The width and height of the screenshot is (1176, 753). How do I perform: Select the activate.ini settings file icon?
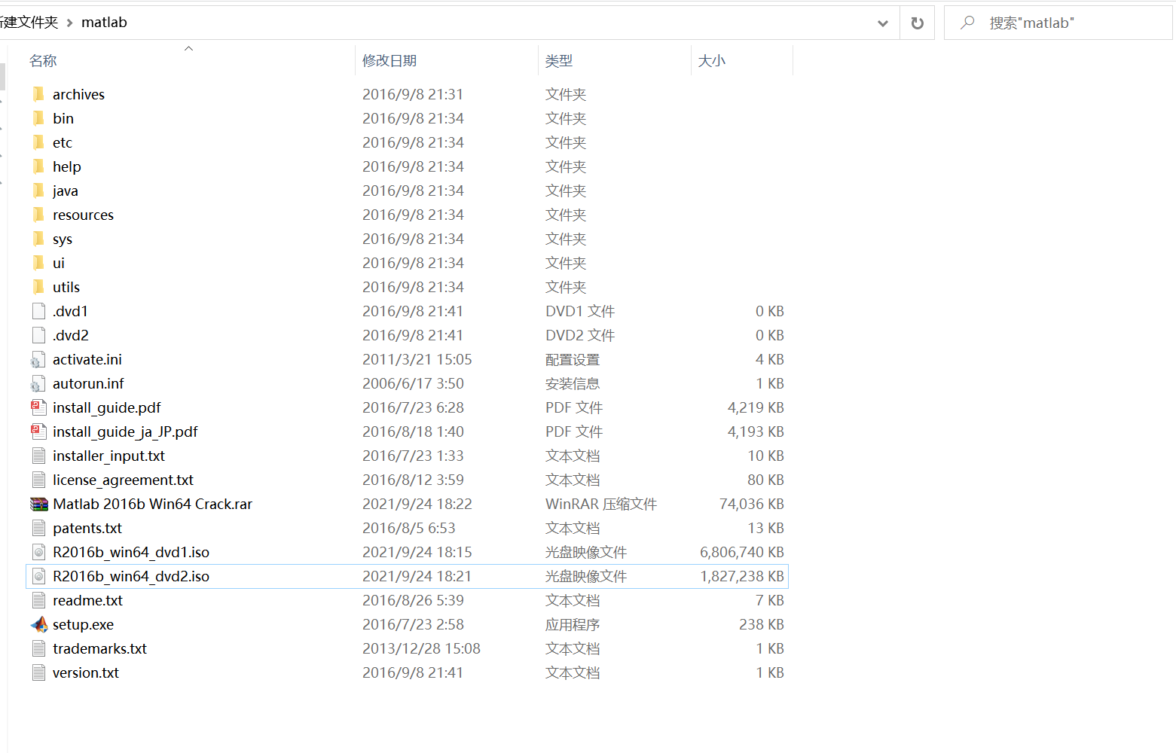tap(38, 359)
